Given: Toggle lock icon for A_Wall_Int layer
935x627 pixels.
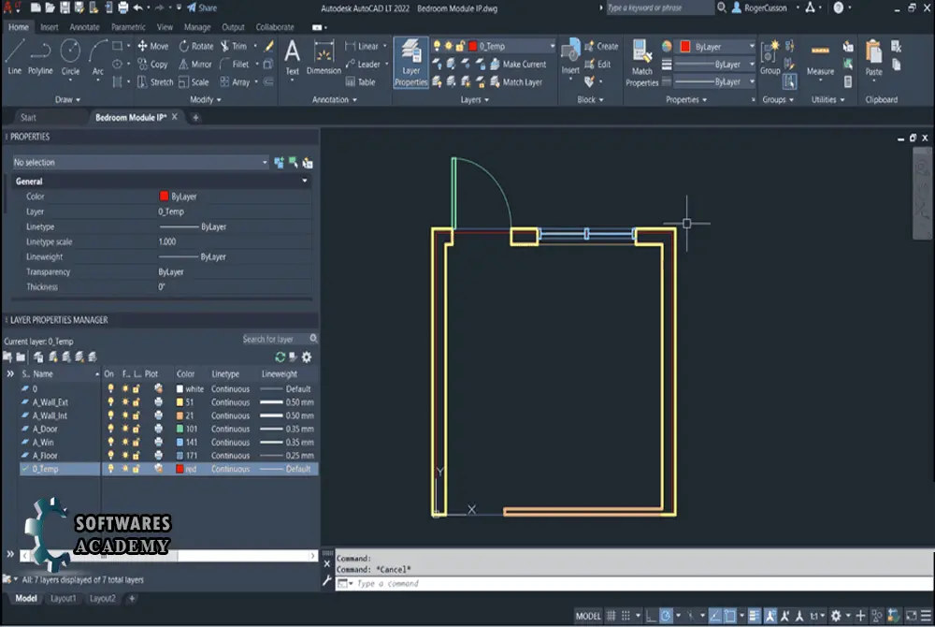Looking at the screenshot, I should click(x=137, y=416).
